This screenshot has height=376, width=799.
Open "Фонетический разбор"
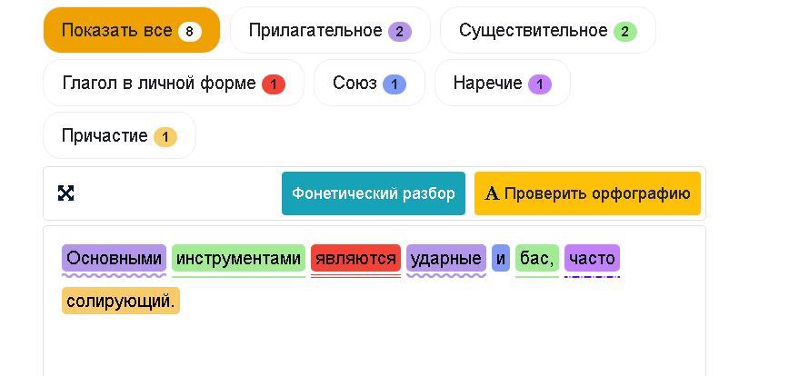coord(373,193)
